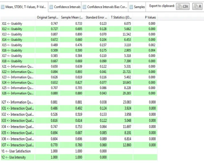This screenshot has width=204, height=163.
Task: Select the row X21 <- Information Quality
Action: (x=79, y=66)
